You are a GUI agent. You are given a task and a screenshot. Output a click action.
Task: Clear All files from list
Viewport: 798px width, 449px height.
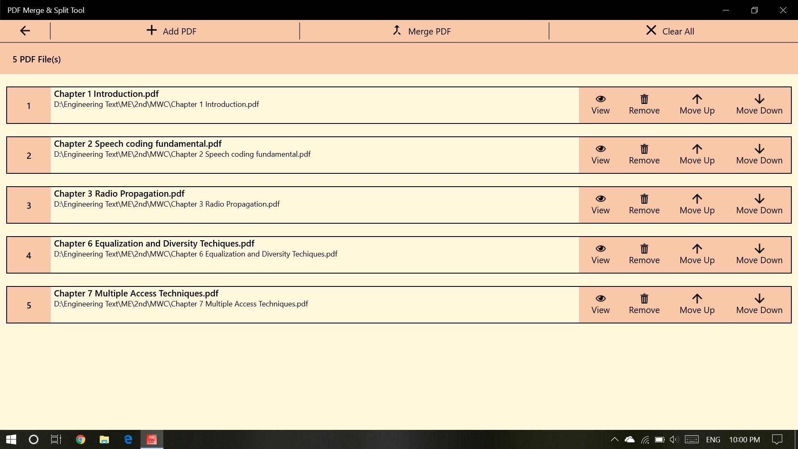(670, 31)
